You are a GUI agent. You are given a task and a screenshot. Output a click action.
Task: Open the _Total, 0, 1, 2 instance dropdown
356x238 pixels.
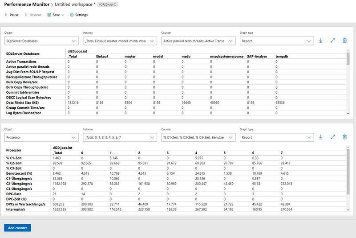click(x=120, y=137)
